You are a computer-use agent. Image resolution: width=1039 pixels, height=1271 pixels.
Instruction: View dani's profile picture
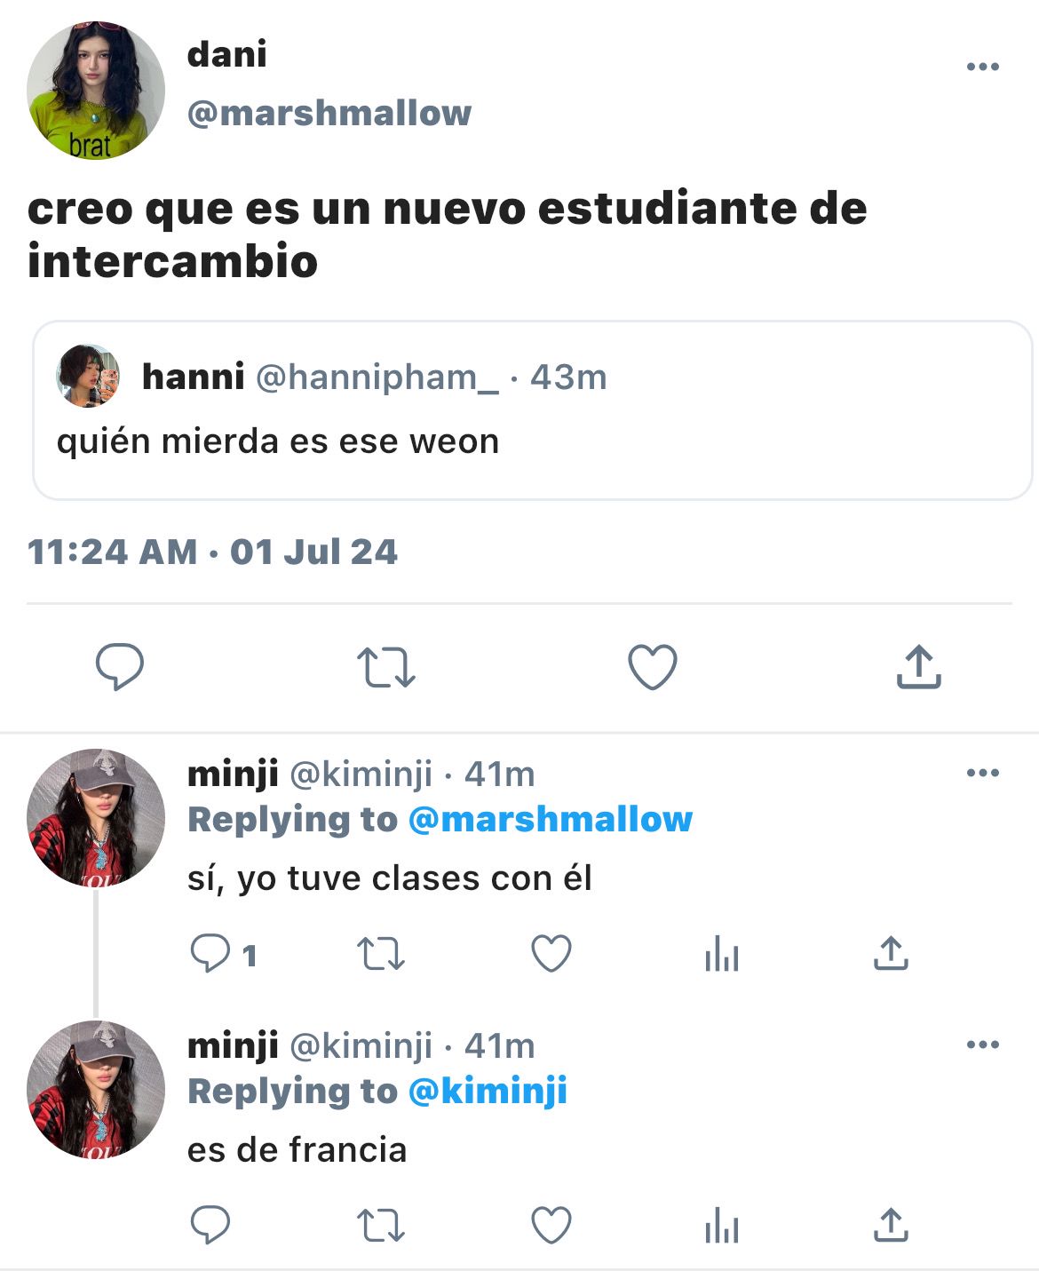(96, 91)
